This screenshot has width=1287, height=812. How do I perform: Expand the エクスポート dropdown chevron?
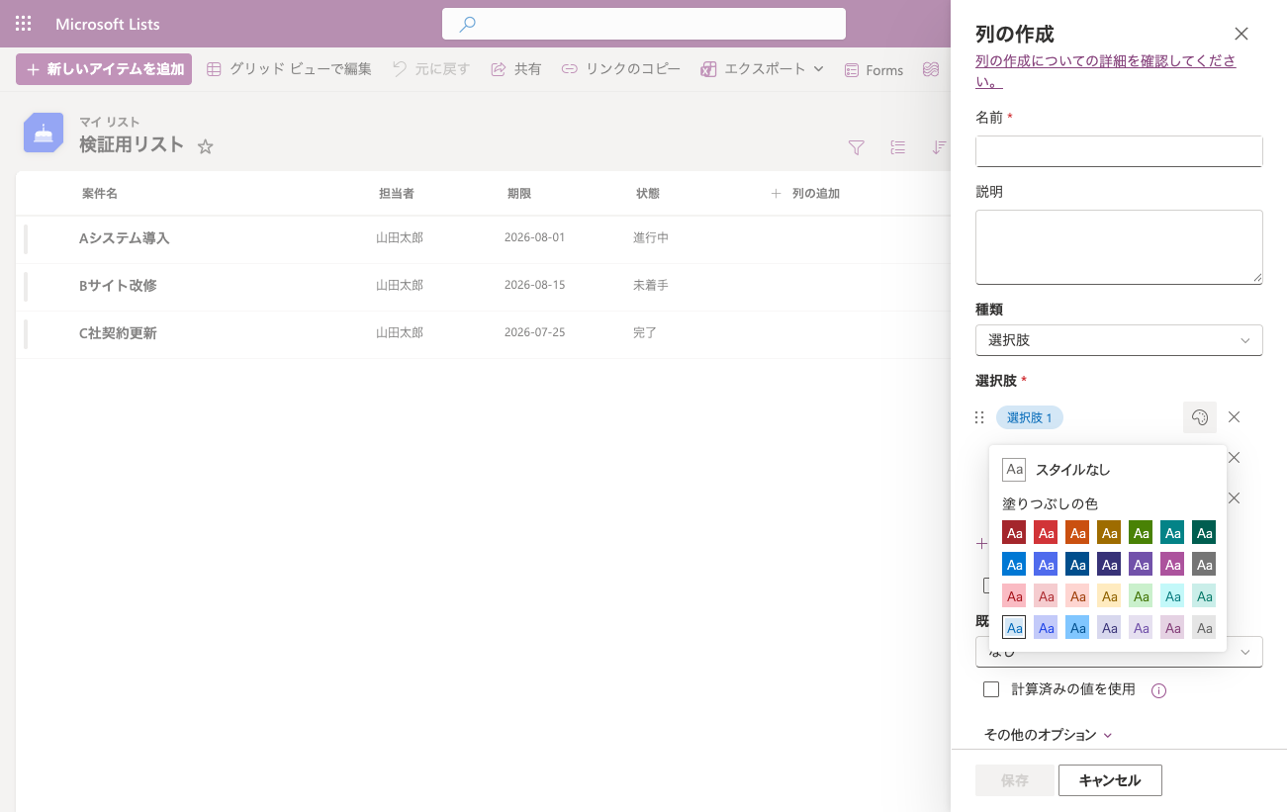coord(818,69)
